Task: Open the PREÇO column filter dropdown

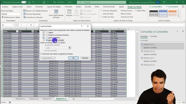Action: 110,31
